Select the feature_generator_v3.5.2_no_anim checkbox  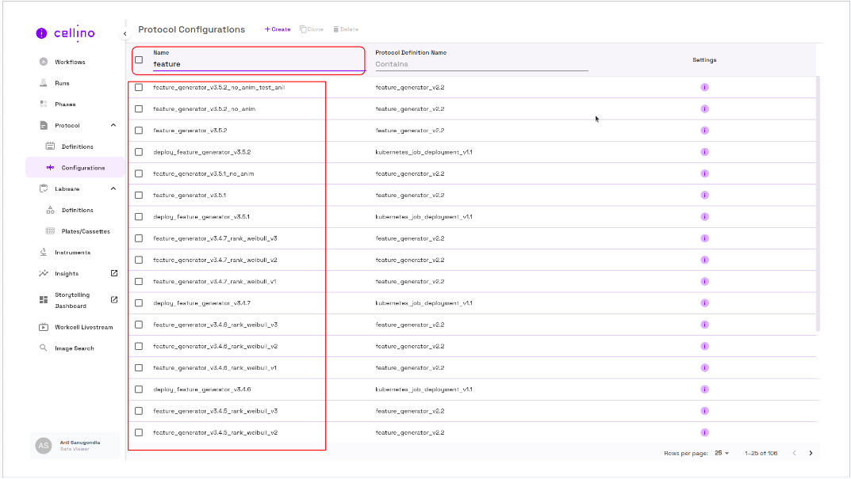coord(139,108)
